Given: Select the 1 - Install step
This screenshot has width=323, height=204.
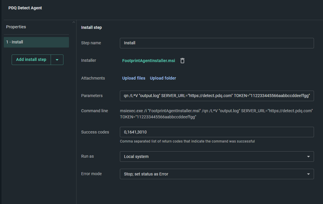Looking at the screenshot, I should (x=36, y=42).
